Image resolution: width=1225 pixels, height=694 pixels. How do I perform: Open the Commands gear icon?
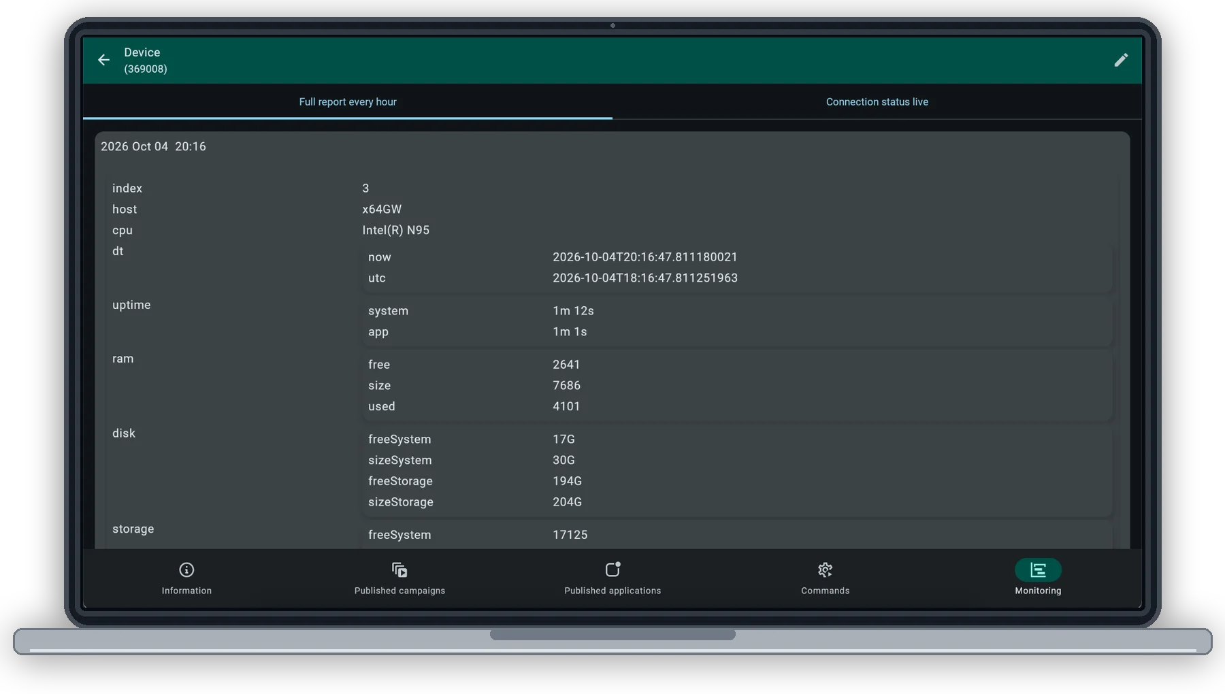825,569
